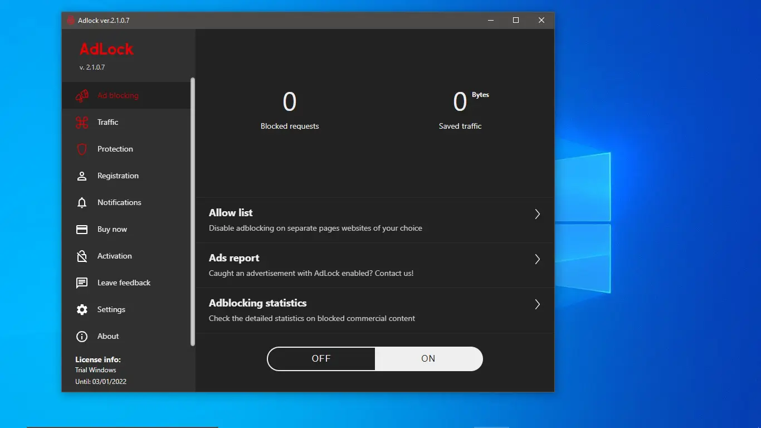
Task: Click the sidebar scrollbar
Action: (192, 212)
